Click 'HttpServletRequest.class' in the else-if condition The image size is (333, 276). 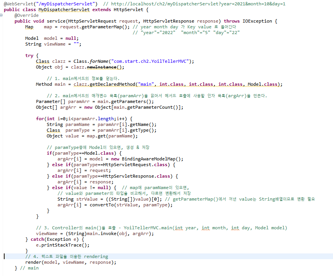tap(135, 164)
